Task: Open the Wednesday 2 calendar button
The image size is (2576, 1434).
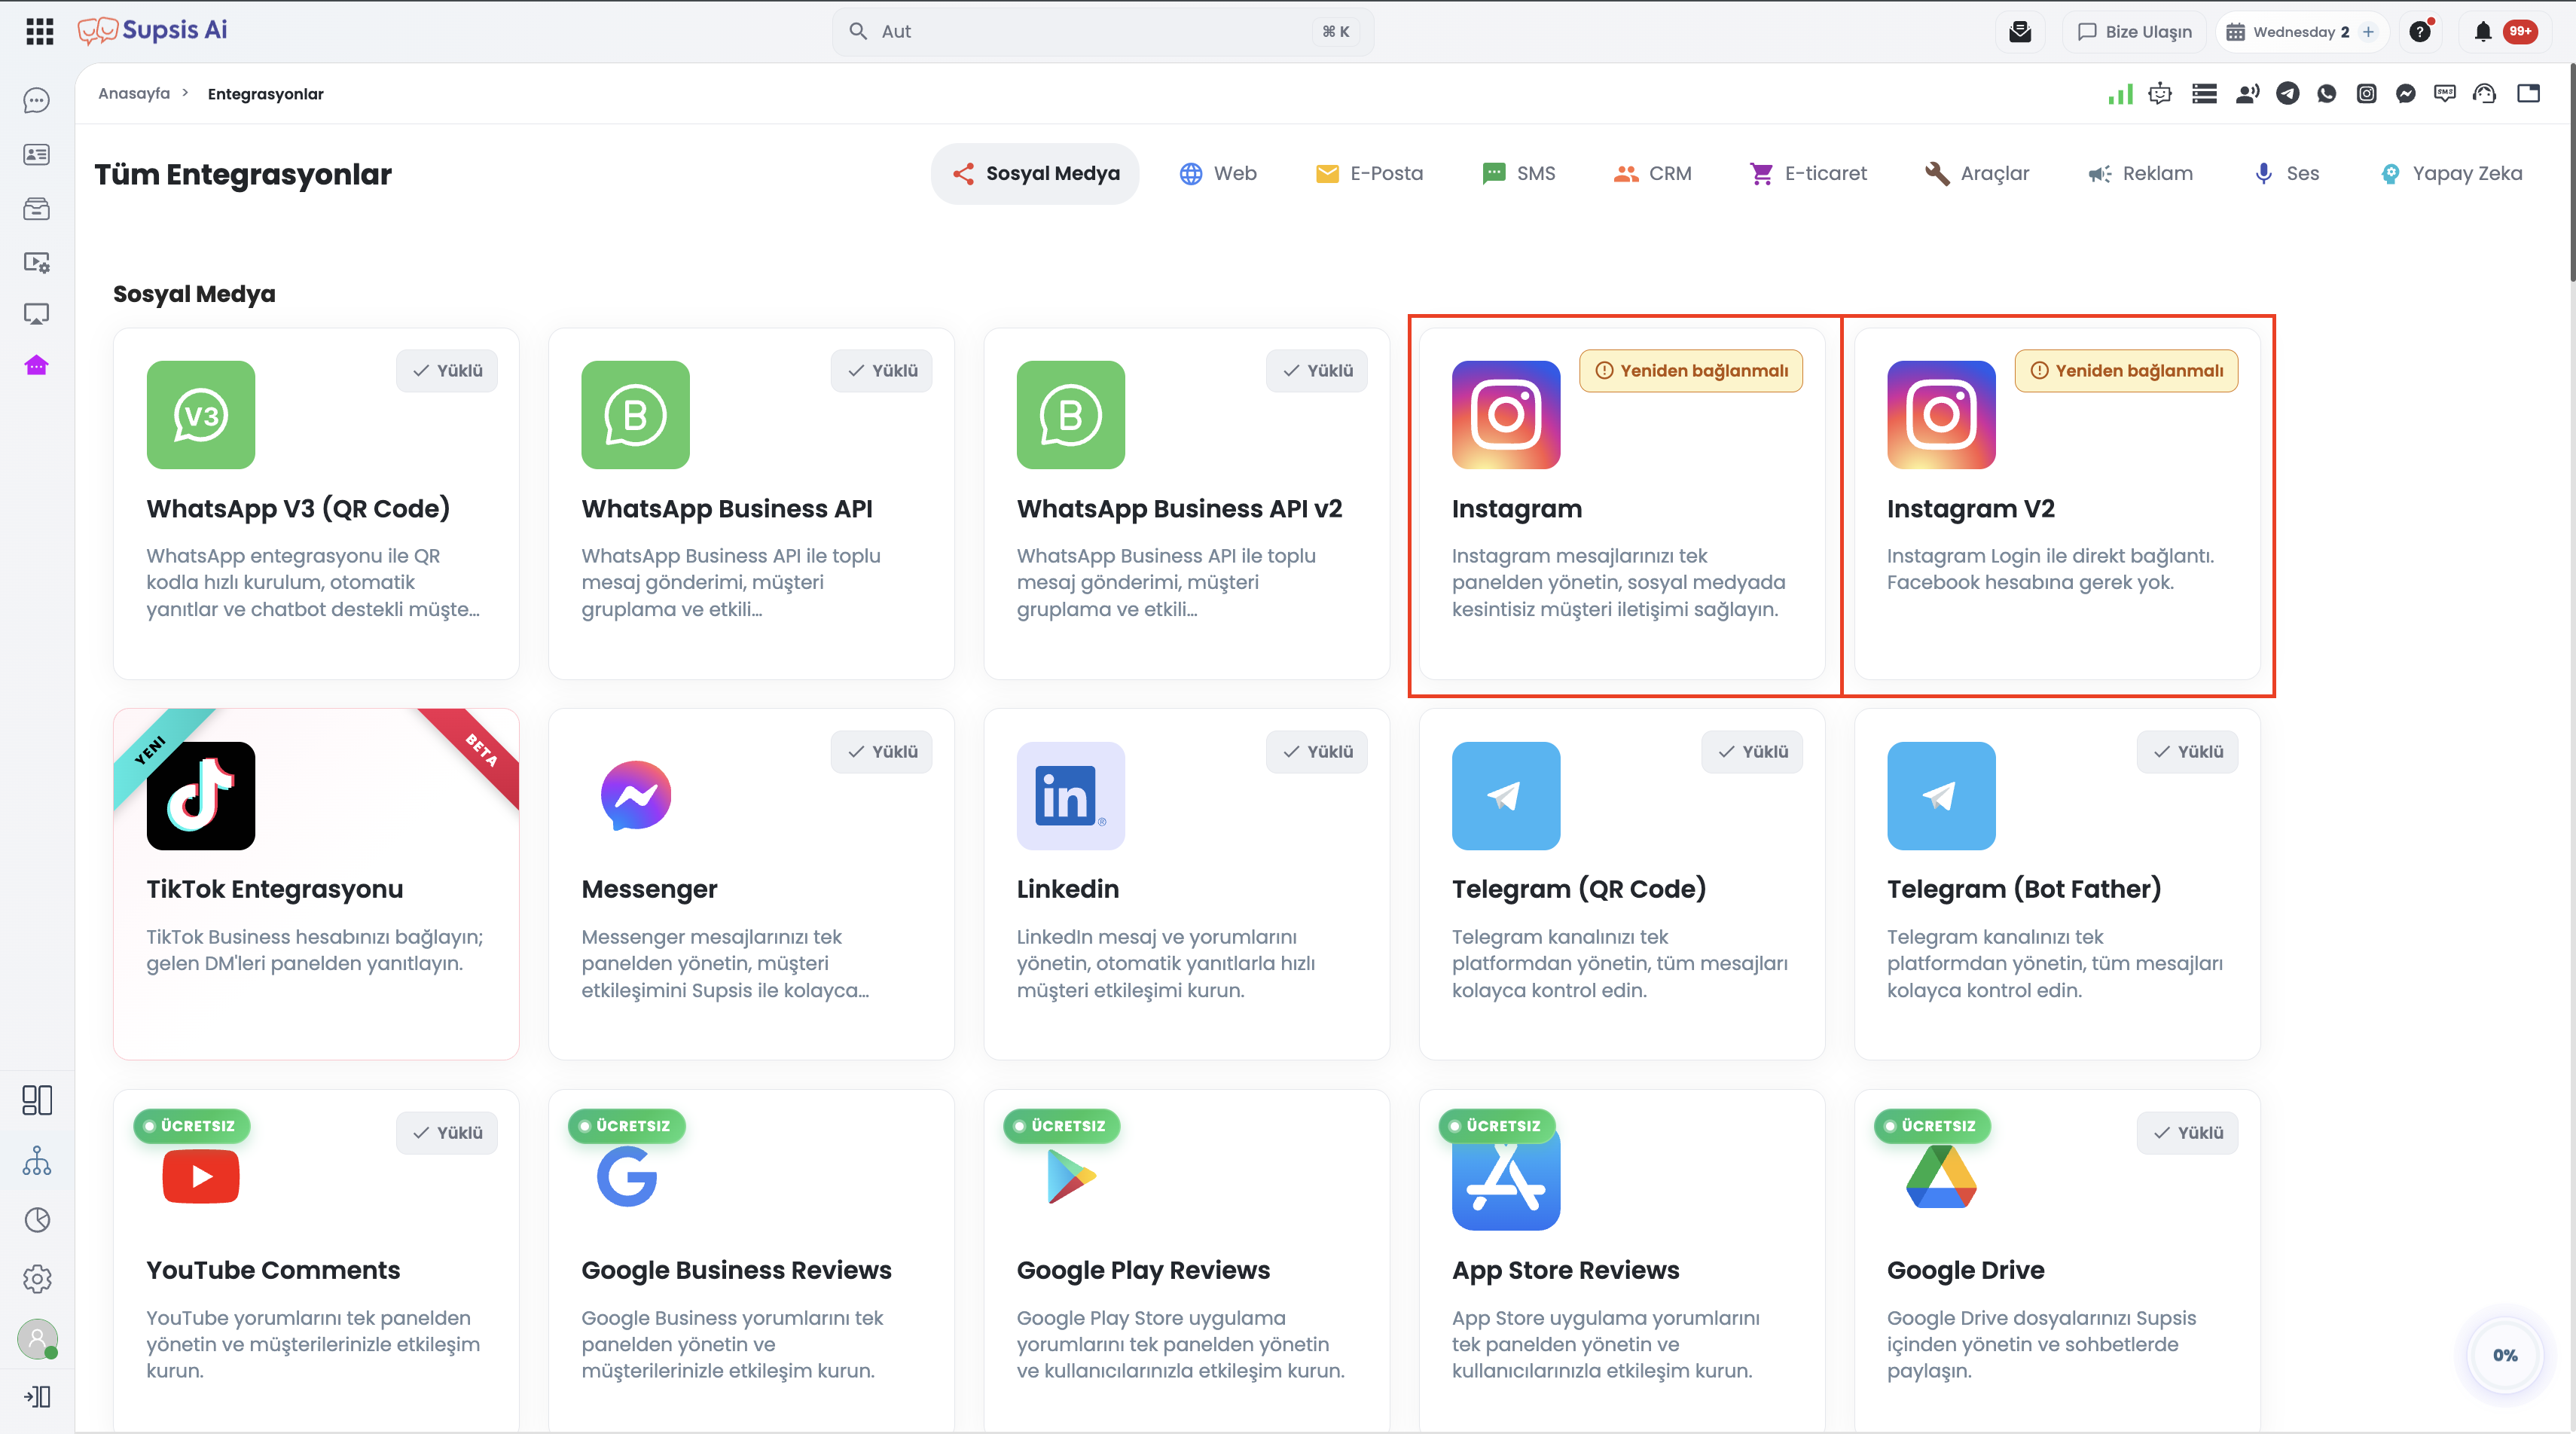Action: coord(2302,31)
